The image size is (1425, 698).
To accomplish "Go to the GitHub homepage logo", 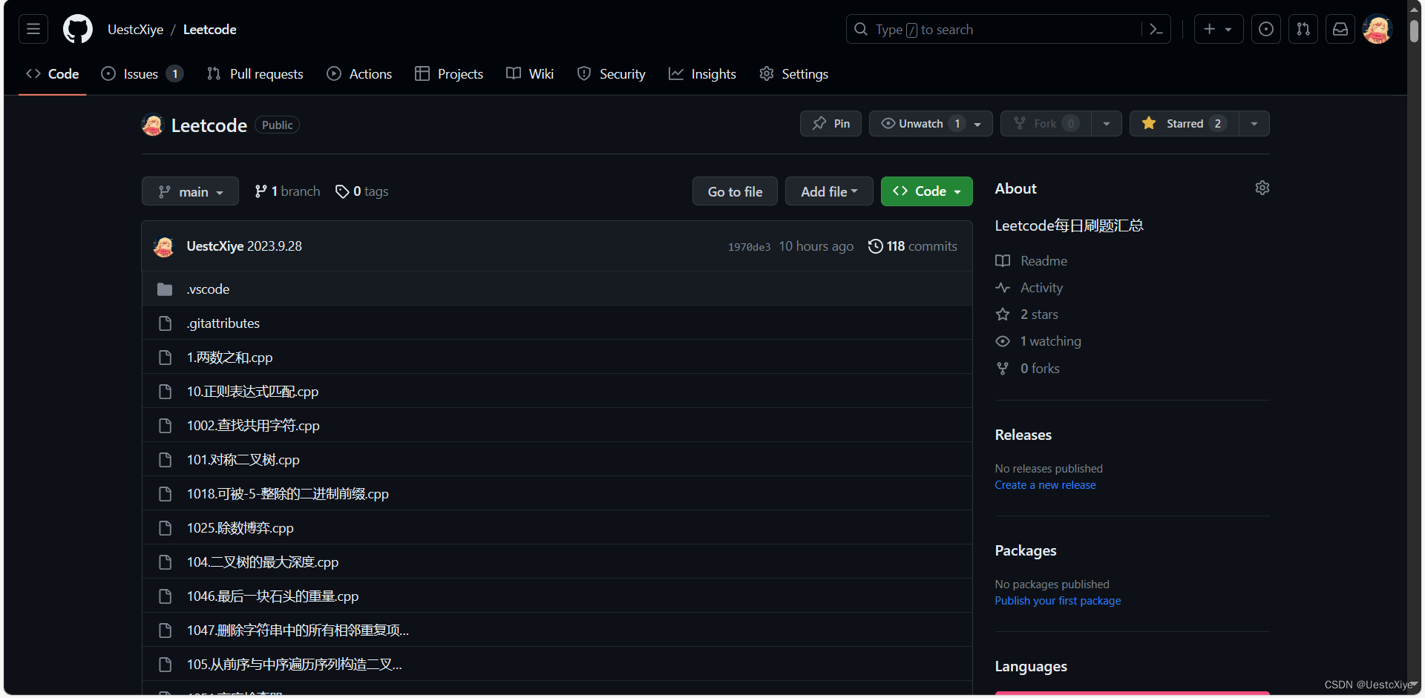I will pos(78,29).
